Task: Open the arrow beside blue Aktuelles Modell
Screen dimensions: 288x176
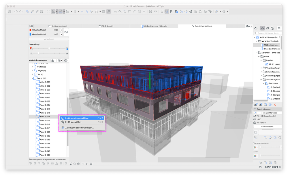Action: coord(61,34)
